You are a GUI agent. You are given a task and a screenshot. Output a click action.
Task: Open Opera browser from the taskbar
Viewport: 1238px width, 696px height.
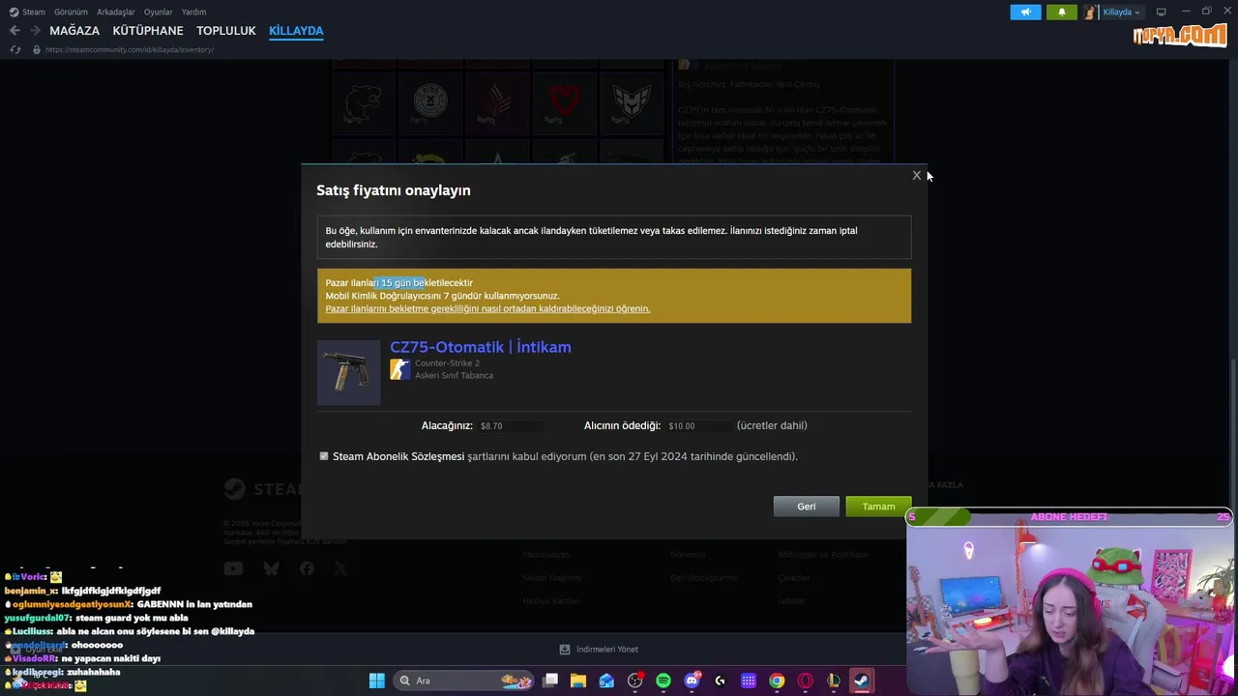[805, 681]
